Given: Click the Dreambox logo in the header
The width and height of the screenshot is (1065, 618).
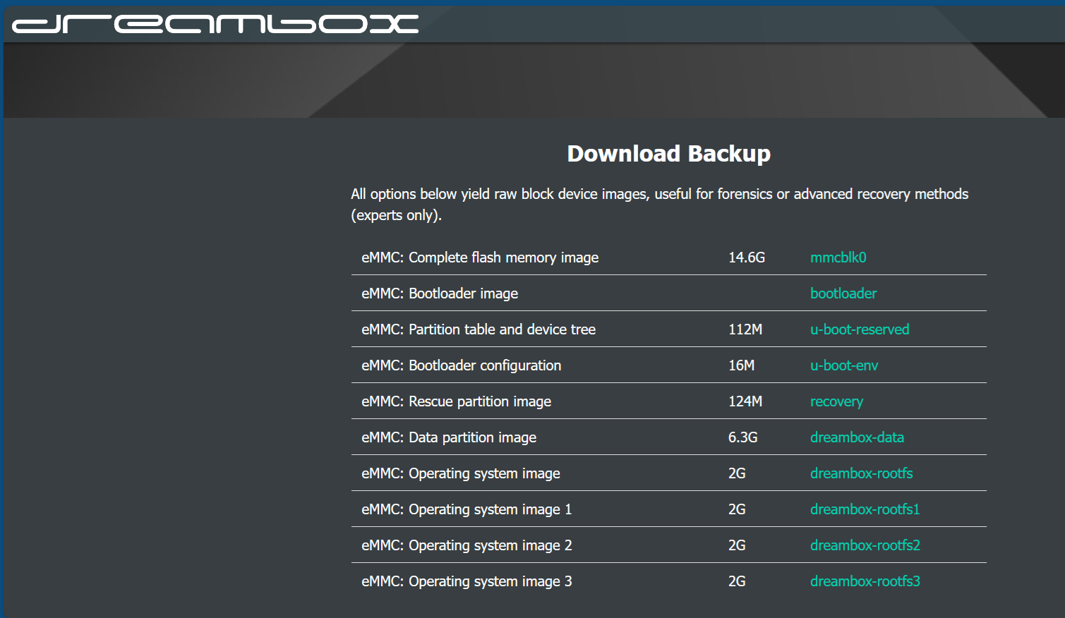Looking at the screenshot, I should coord(215,24).
